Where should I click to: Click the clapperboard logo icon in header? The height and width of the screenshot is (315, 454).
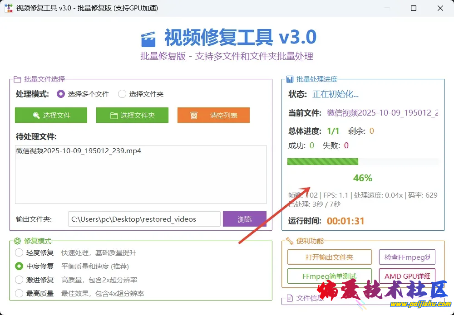pyautogui.click(x=148, y=39)
